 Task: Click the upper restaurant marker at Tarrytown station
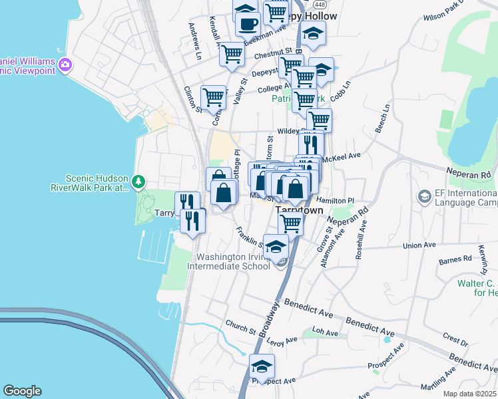point(187,200)
